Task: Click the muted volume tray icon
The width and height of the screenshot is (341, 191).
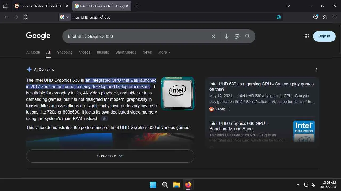Action: click(x=313, y=185)
